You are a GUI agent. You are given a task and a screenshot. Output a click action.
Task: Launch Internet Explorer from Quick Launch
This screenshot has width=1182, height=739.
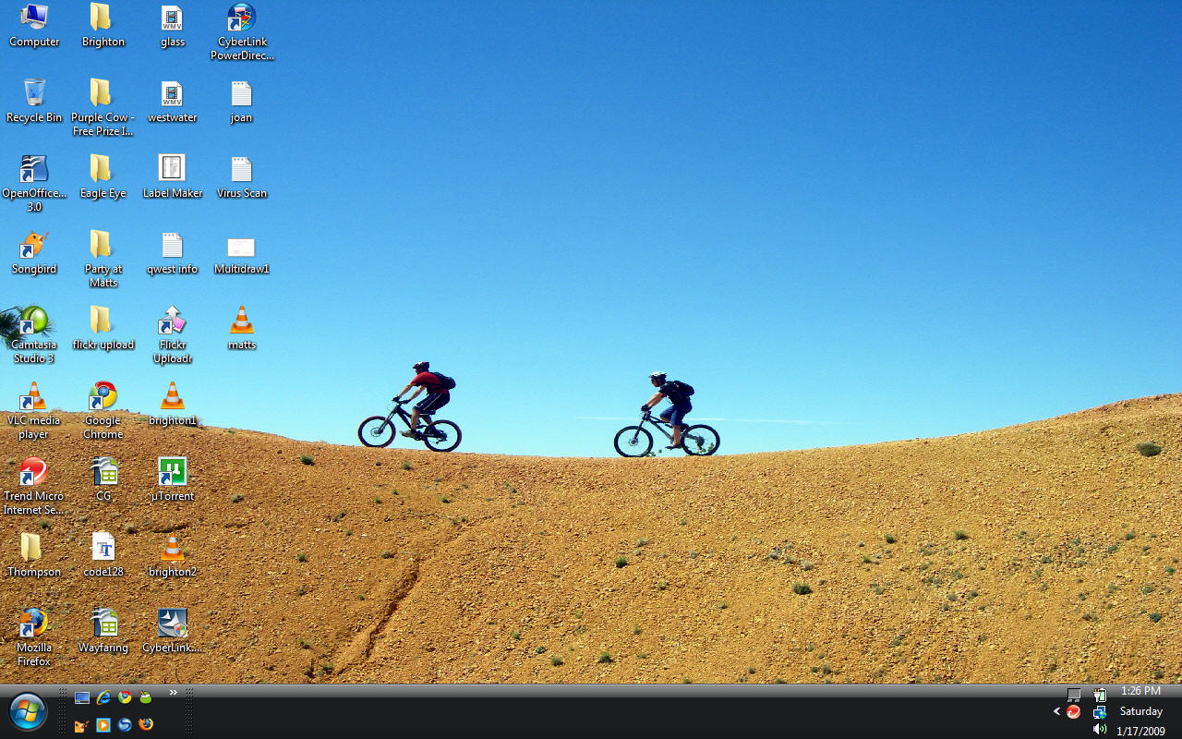pyautogui.click(x=103, y=698)
